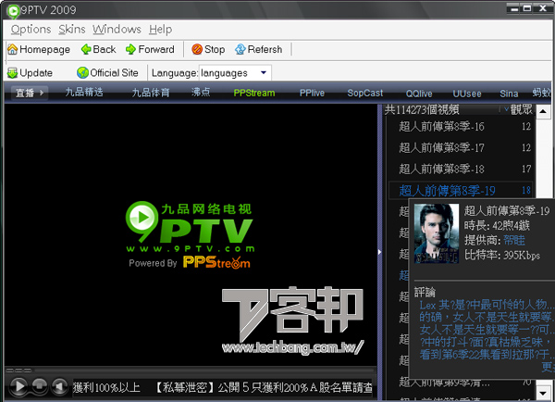Screen dimensions: 555x402
Task: Open the Official Site link
Action: click(x=107, y=73)
